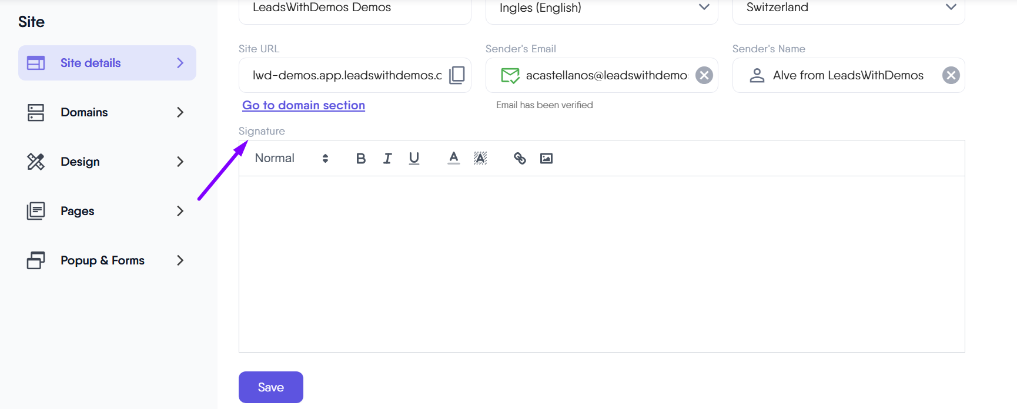Open the text color picker
Screen dimensions: 1017x409
click(x=453, y=158)
